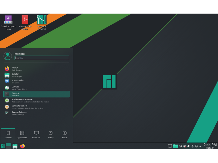Switch to the Leave tab
Image resolution: width=218 pixels, height=163 pixels.
[65, 135]
